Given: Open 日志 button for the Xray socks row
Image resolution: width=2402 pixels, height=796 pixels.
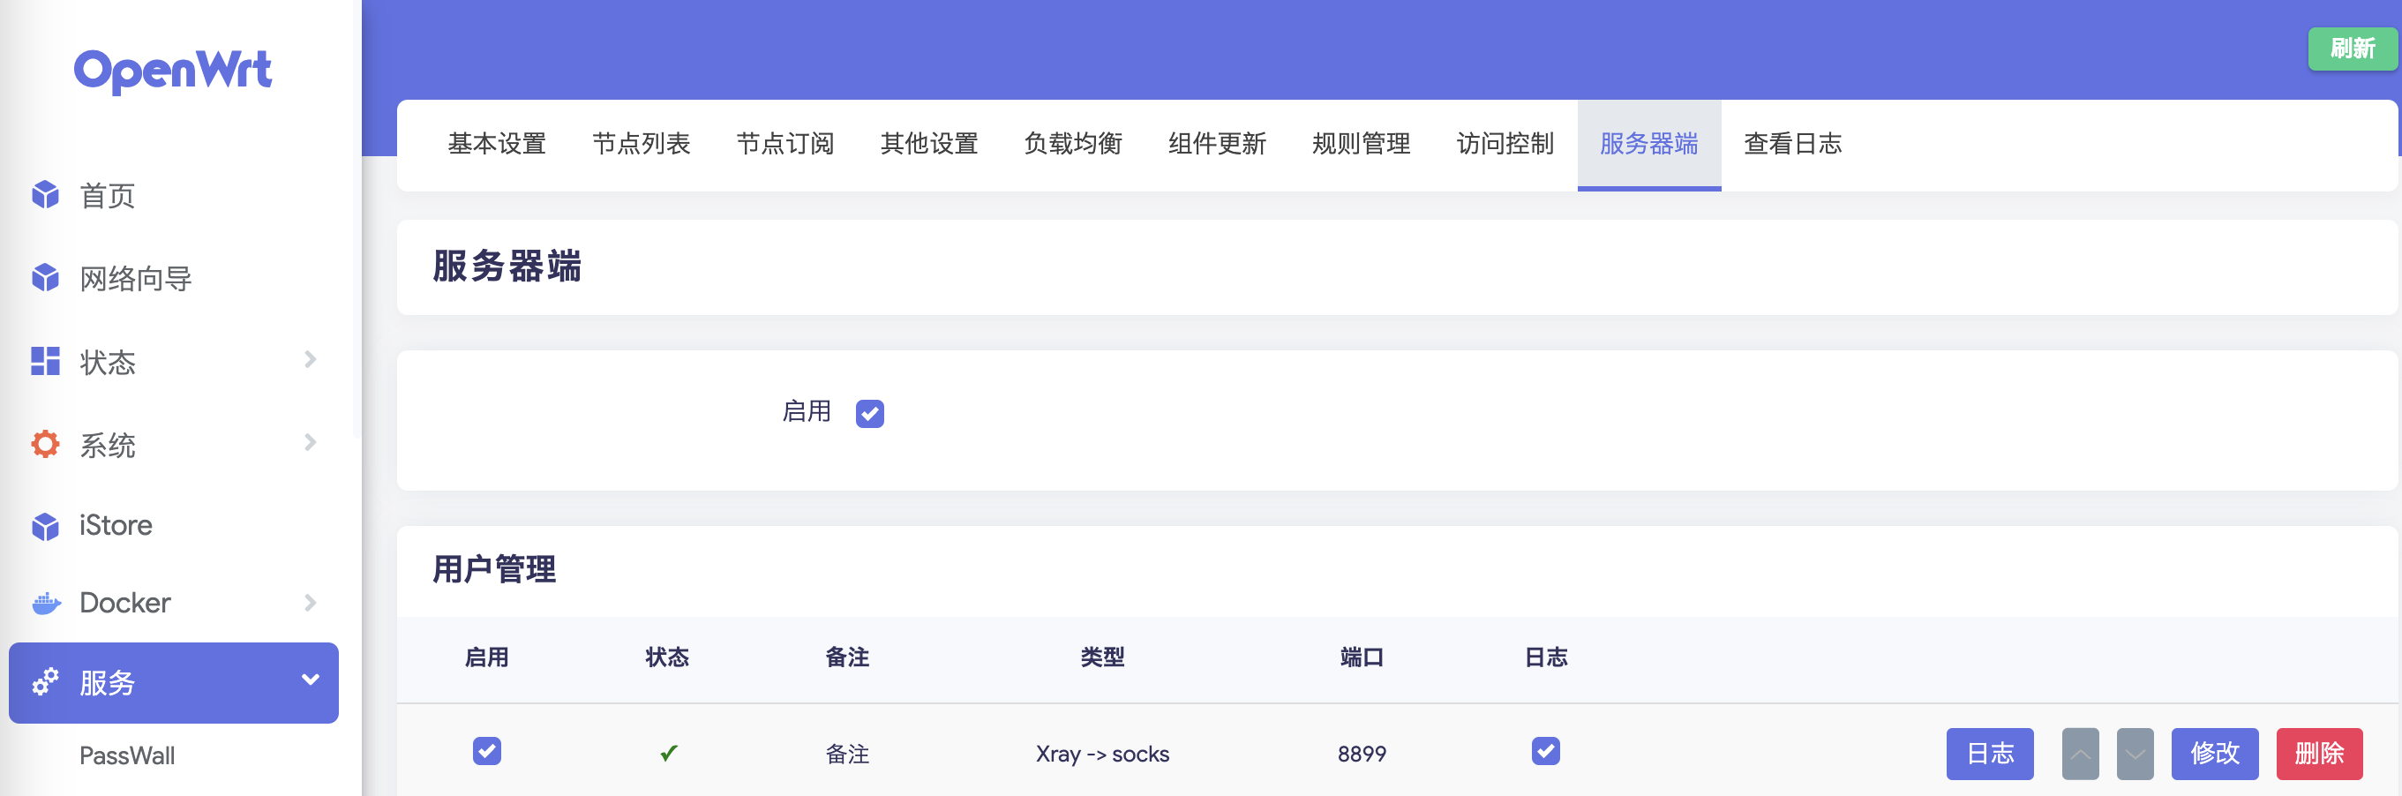Looking at the screenshot, I should (1990, 753).
